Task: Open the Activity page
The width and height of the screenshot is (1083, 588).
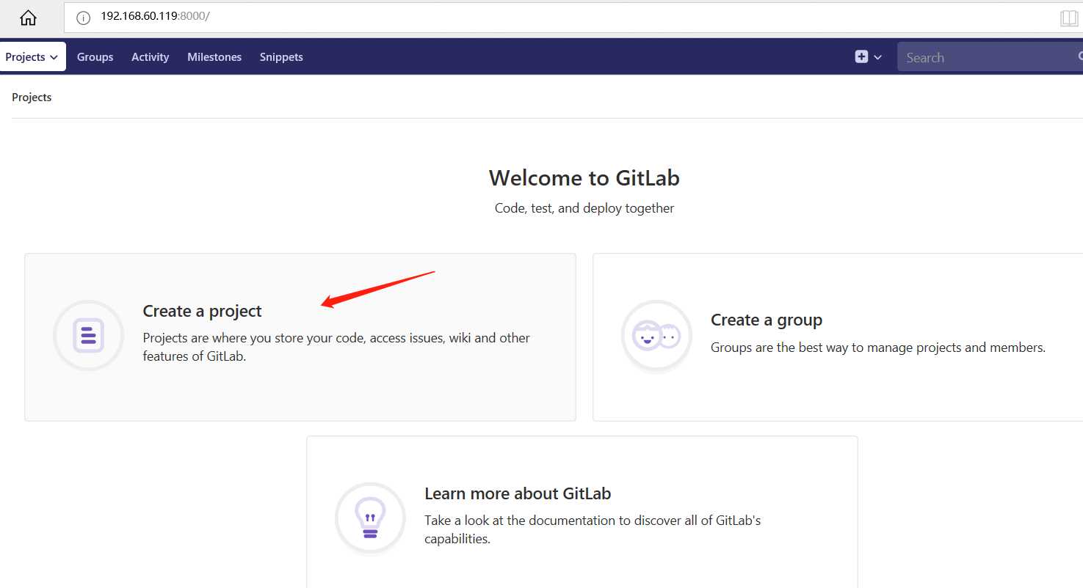Action: (151, 57)
